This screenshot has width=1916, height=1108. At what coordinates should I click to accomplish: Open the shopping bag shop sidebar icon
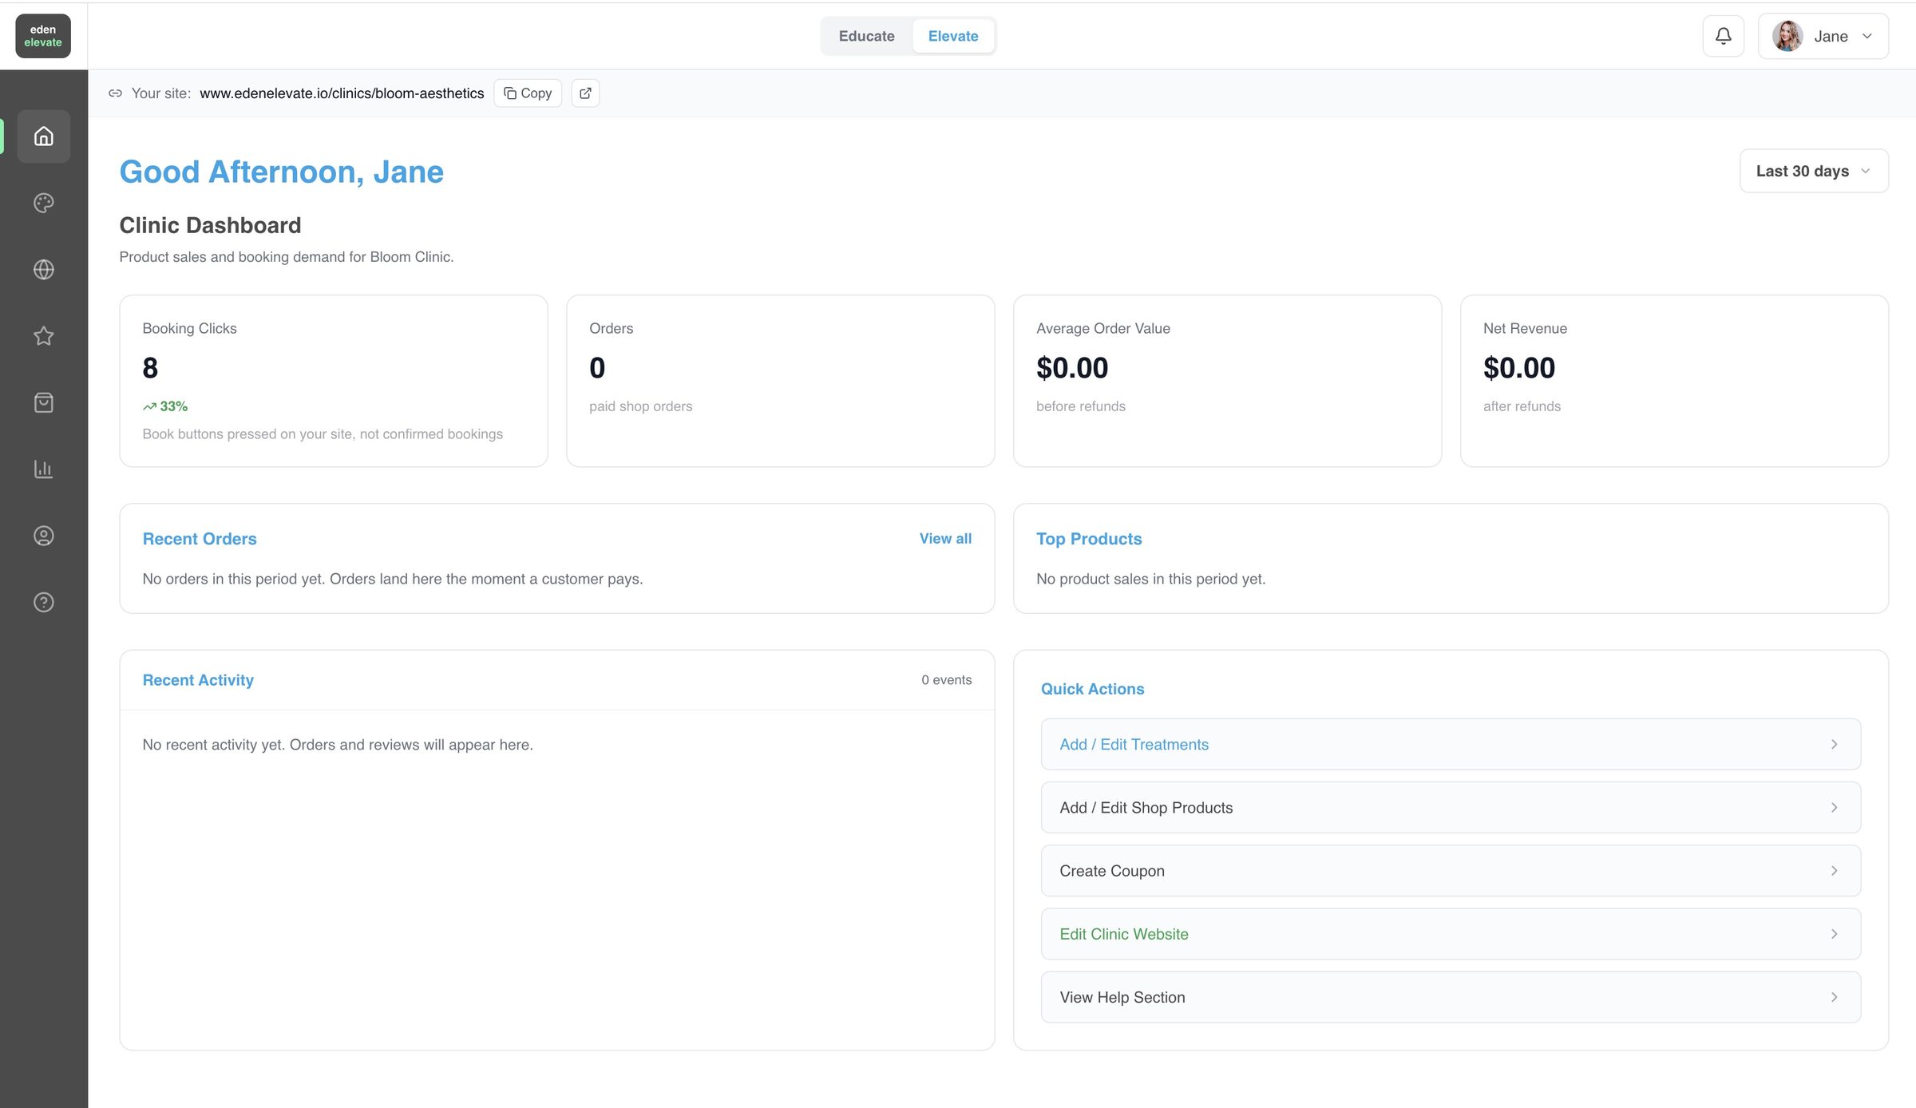coord(44,402)
